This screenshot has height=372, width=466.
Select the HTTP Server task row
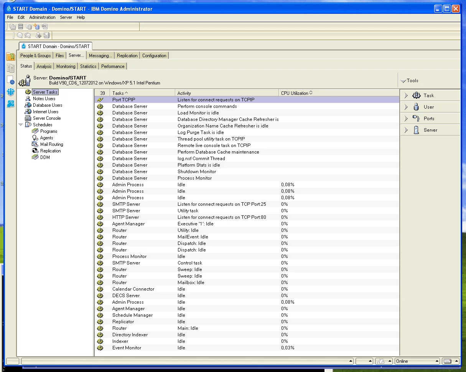click(125, 217)
